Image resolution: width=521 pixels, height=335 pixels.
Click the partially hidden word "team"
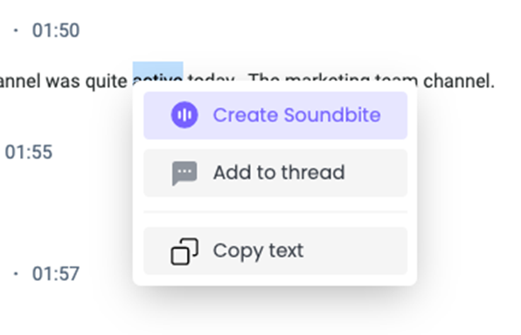point(396,78)
